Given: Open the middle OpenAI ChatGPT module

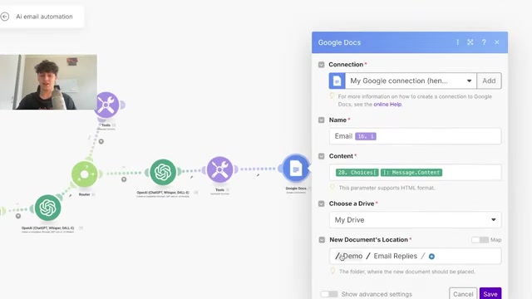Looking at the screenshot, I should pos(163,172).
